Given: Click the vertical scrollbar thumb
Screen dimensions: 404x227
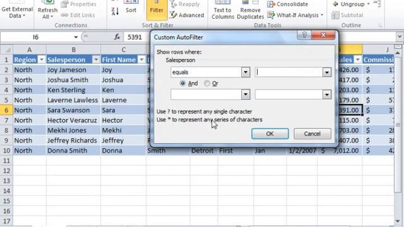Looking at the screenshot, I should click(x=398, y=125).
